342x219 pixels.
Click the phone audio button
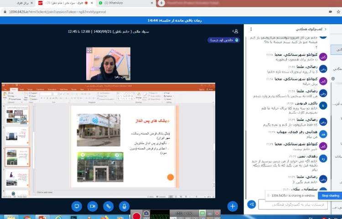(x=109, y=206)
